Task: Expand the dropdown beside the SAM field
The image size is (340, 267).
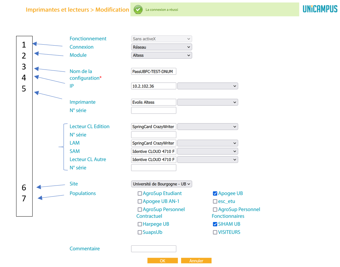Action: (x=207, y=151)
